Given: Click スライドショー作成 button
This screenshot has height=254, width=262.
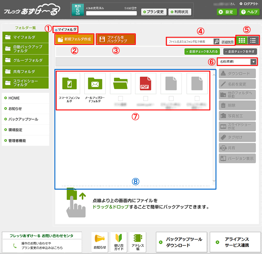Looking at the screenshot, I should (x=237, y=127).
